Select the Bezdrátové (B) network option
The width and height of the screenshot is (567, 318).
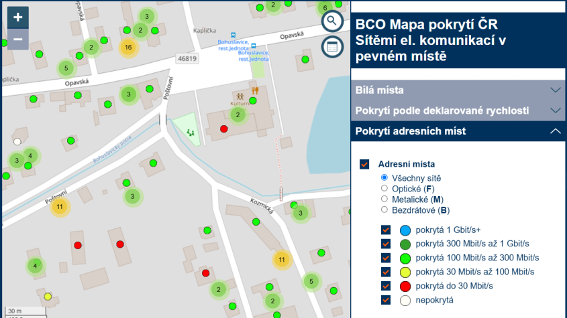(x=384, y=210)
